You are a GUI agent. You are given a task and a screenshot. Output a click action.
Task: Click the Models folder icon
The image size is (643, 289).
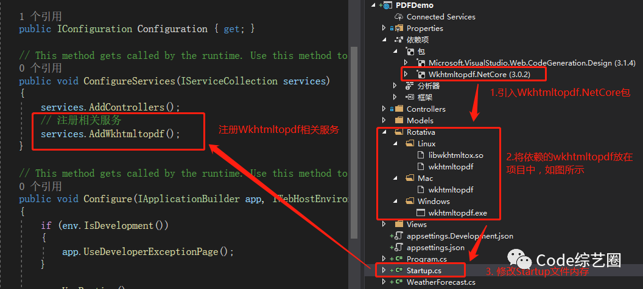[x=399, y=120]
